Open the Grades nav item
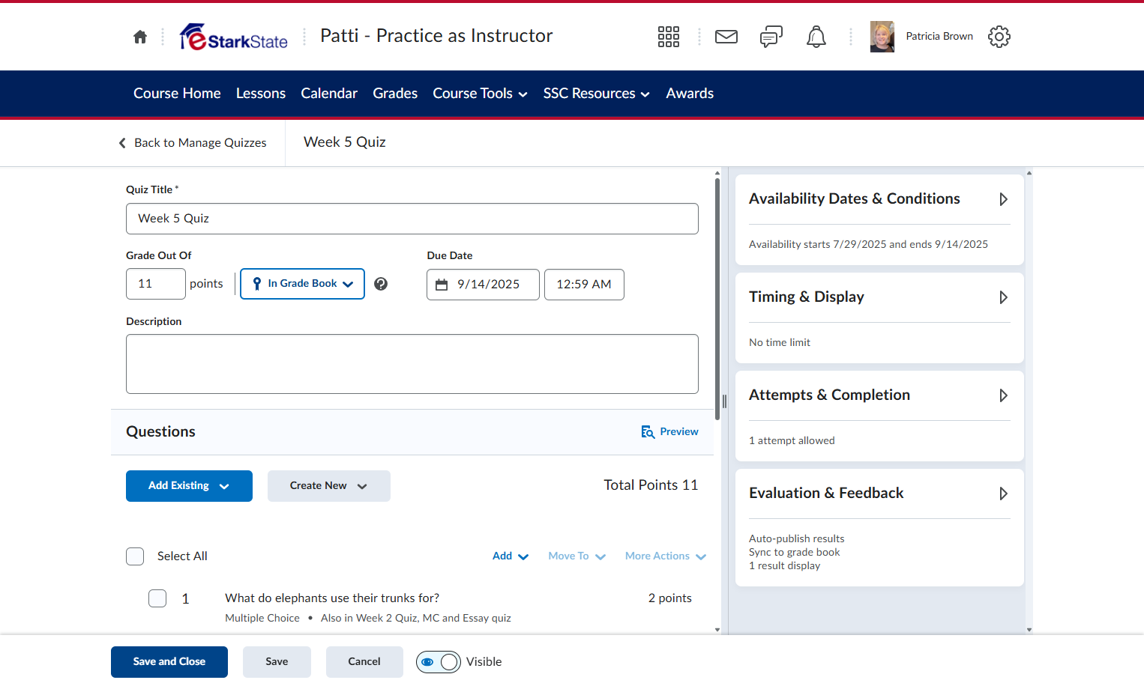Viewport: 1144px width, 689px height. (395, 94)
